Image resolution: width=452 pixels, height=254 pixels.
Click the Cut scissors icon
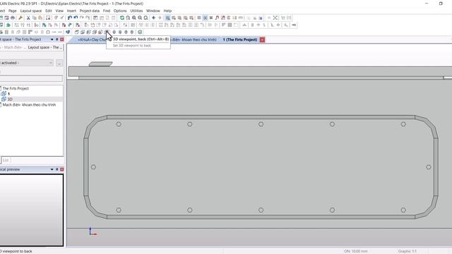(x=28, y=18)
